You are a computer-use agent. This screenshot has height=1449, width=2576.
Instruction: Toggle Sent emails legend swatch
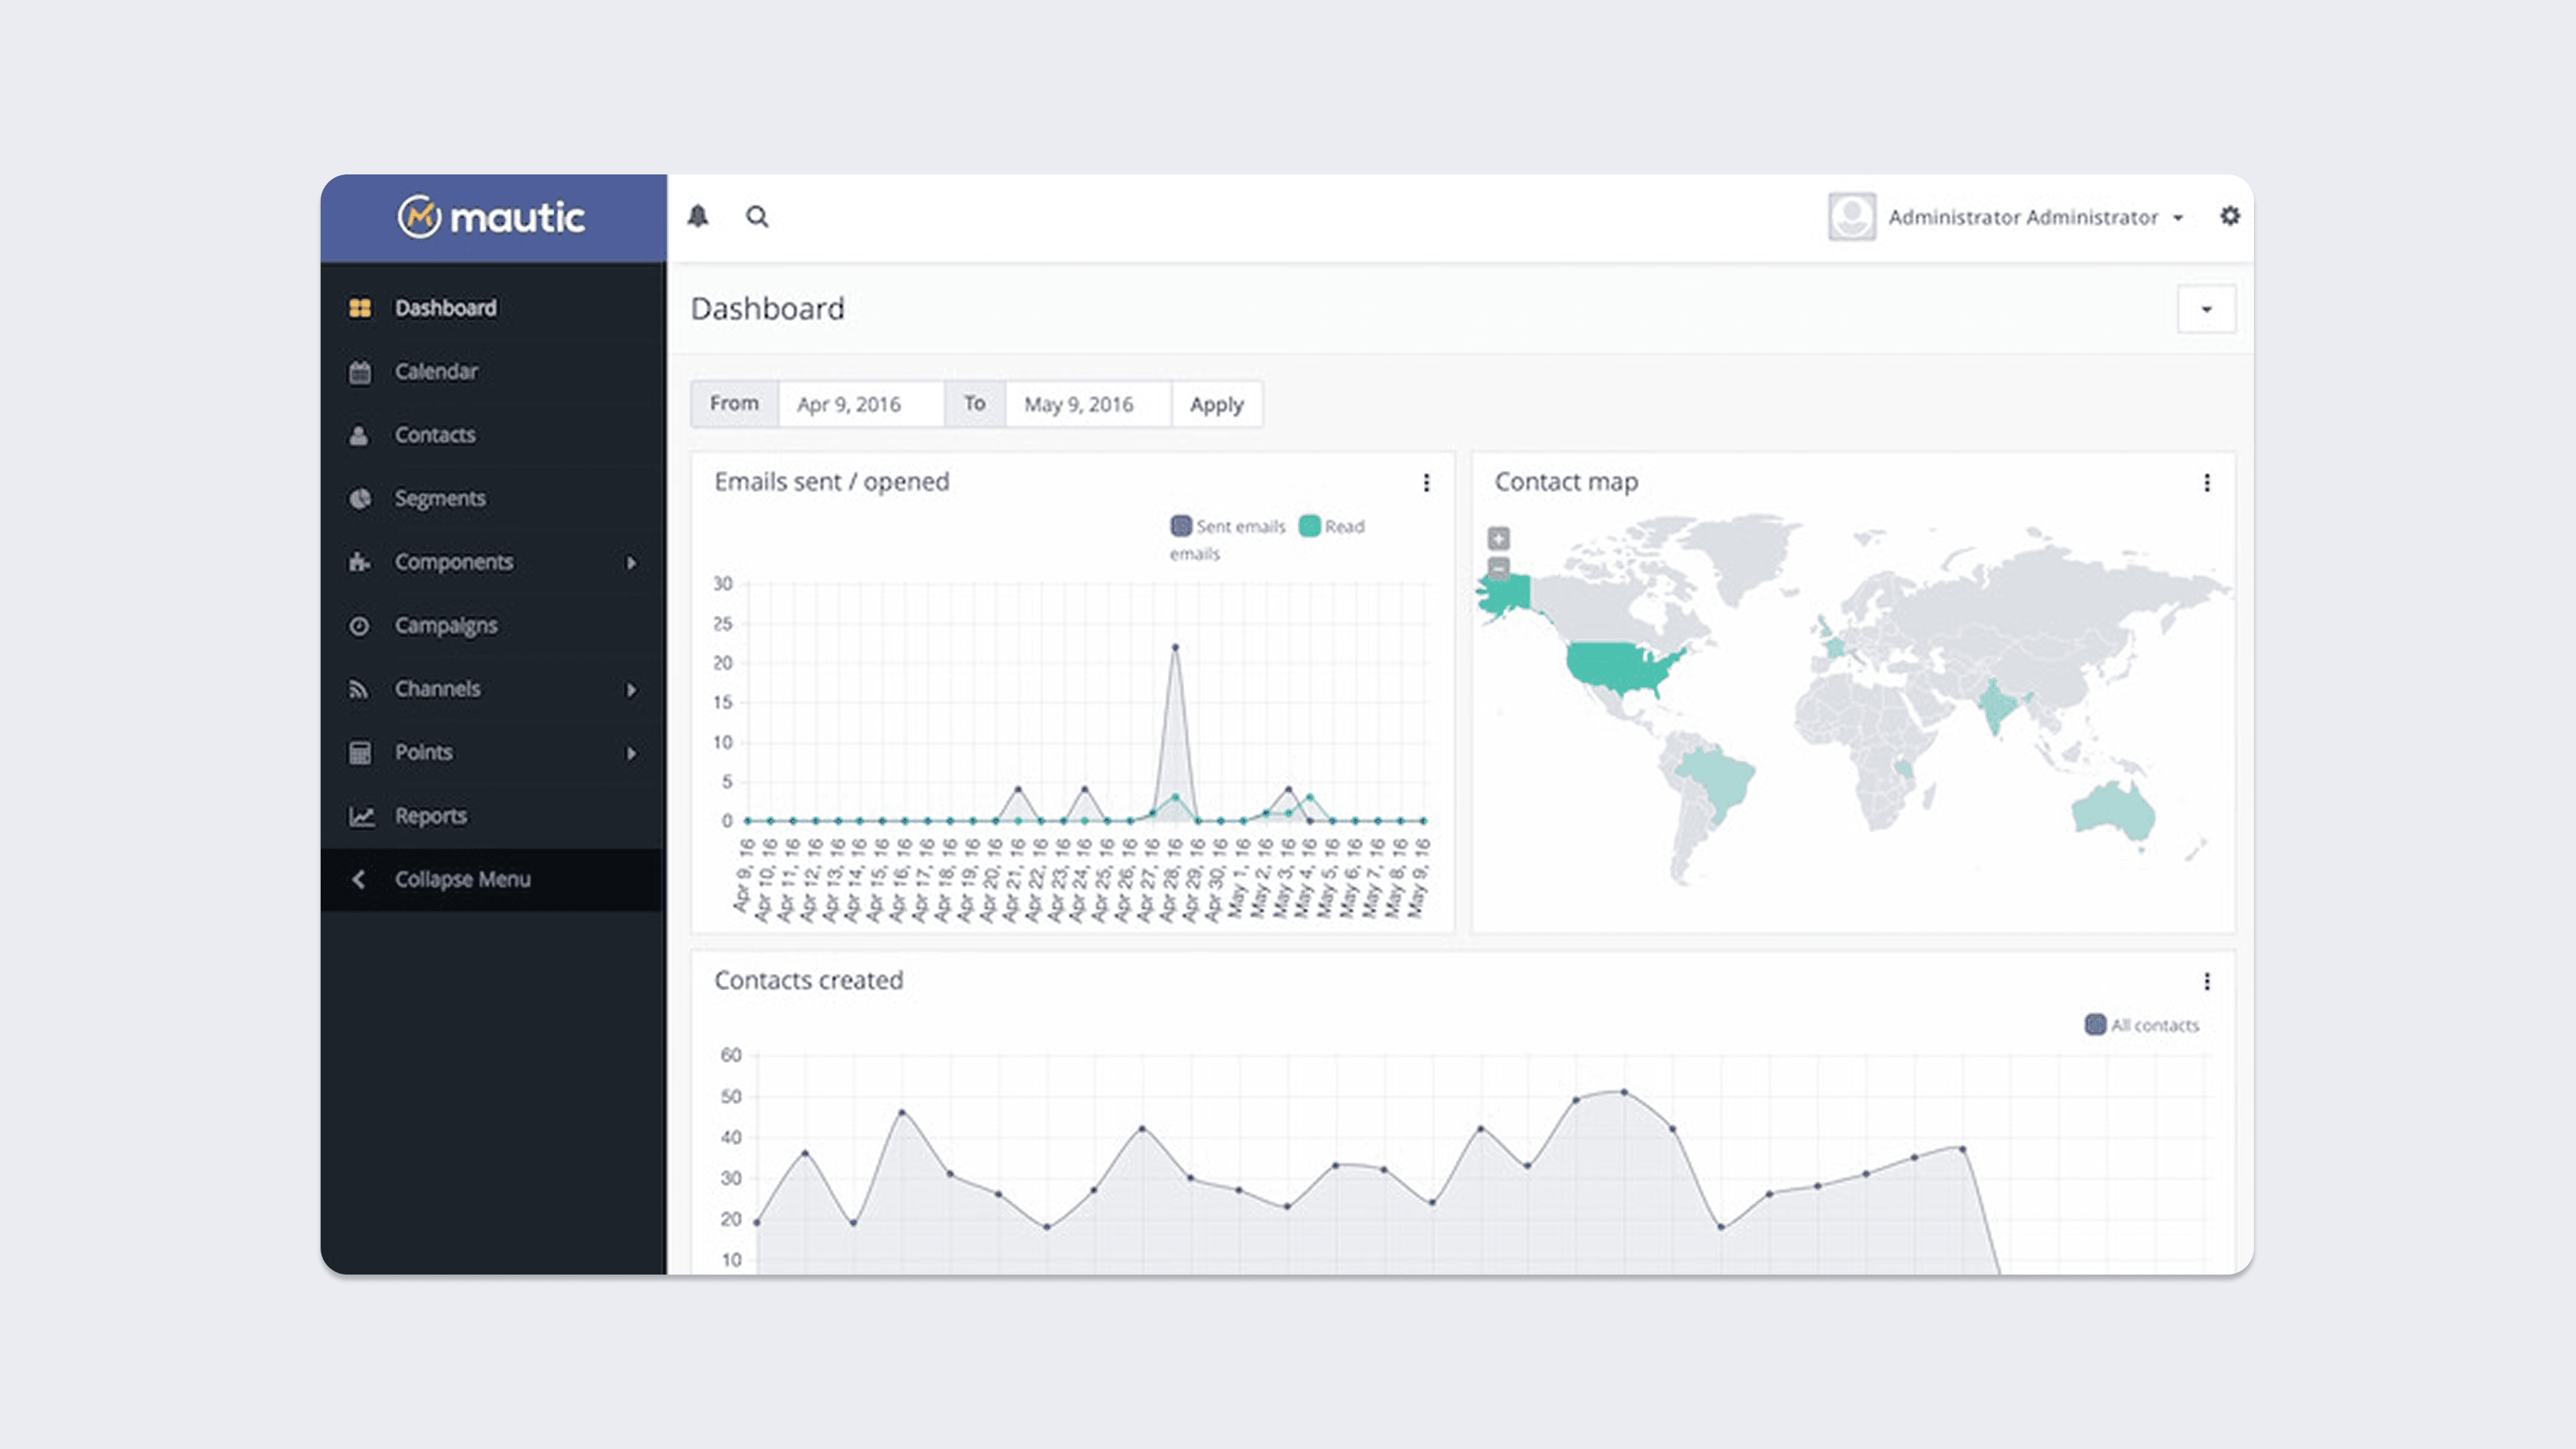pos(1181,526)
